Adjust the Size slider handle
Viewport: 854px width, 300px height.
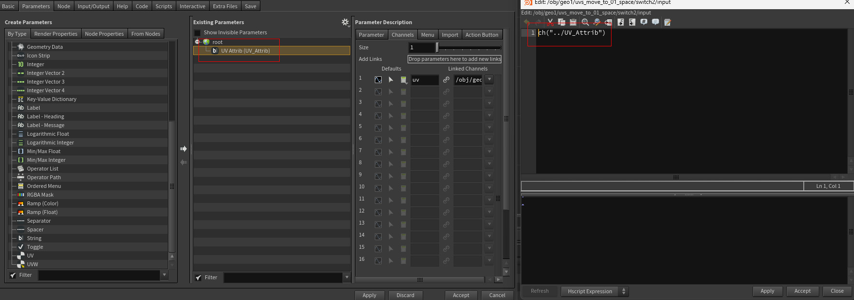click(x=437, y=47)
